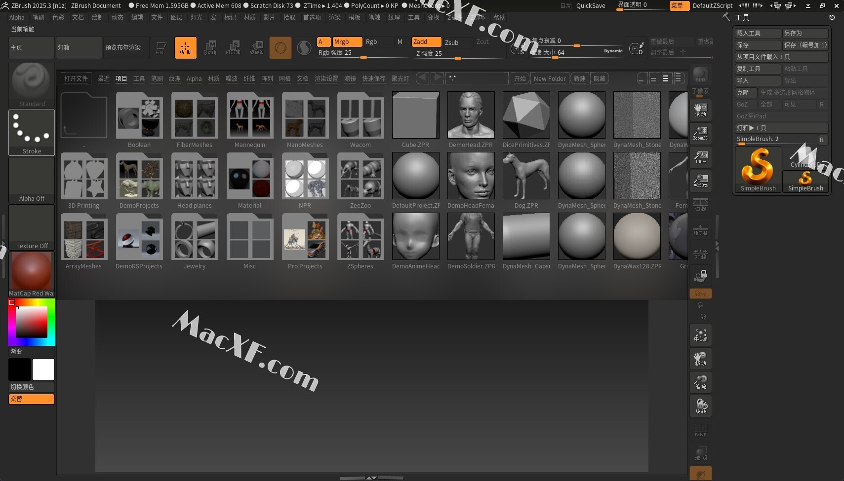Open the MatCap Red Wax material selector
The height and width of the screenshot is (481, 844).
click(x=32, y=274)
